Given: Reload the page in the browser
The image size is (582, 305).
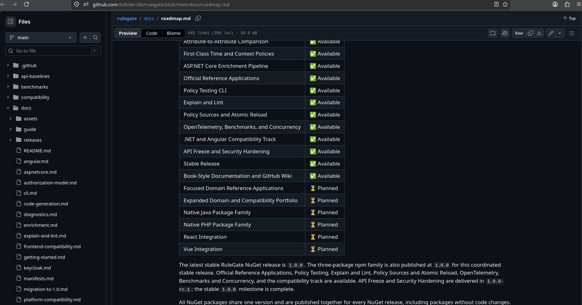Looking at the screenshot, I should (x=26, y=4).
